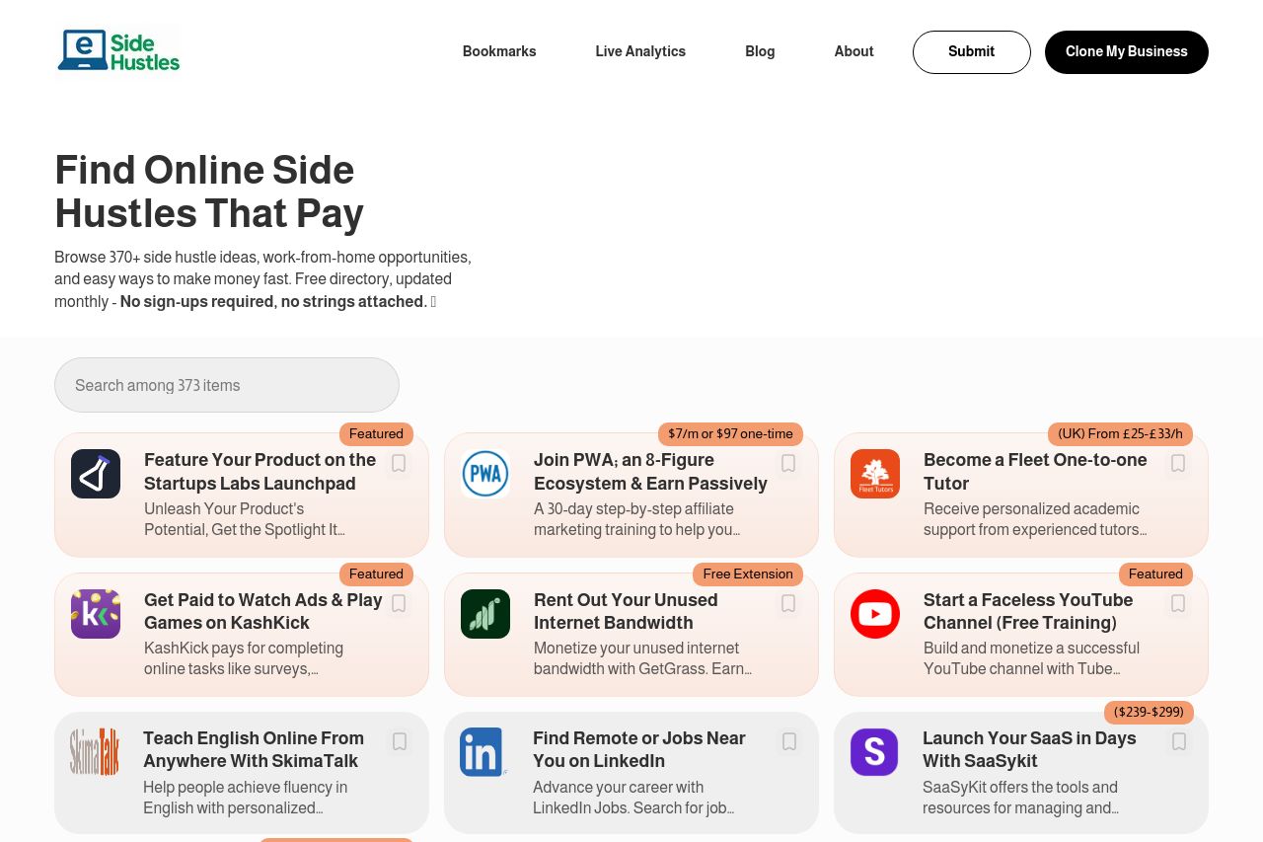This screenshot has height=842, width=1263.
Task: Bookmark the Fleet One-to-one Tutor card
Action: pos(1178,464)
